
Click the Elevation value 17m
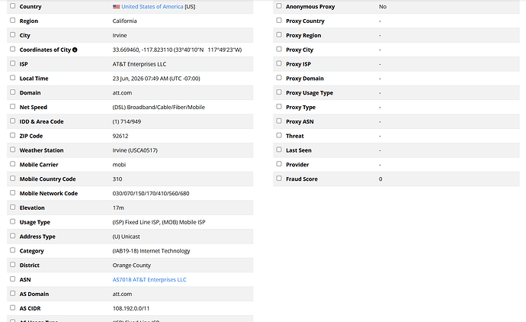coord(118,208)
